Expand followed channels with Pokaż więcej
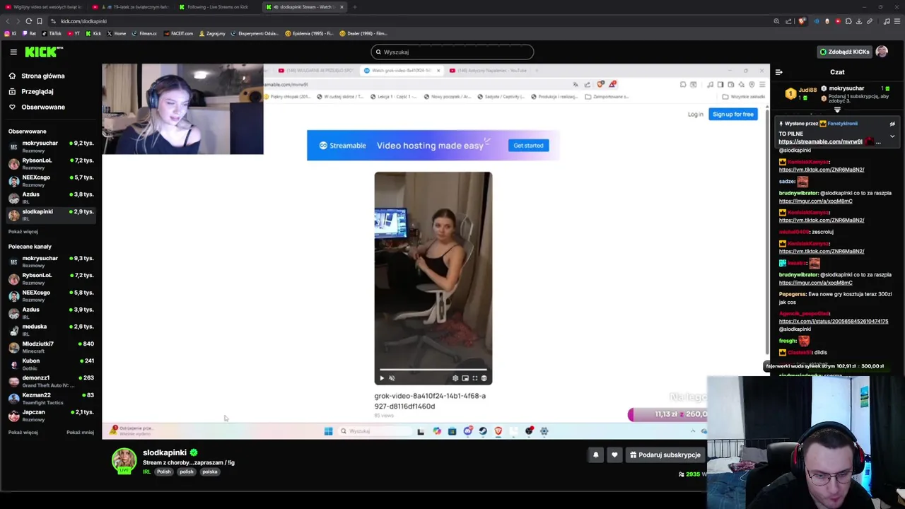This screenshot has width=905, height=509. coord(23,232)
